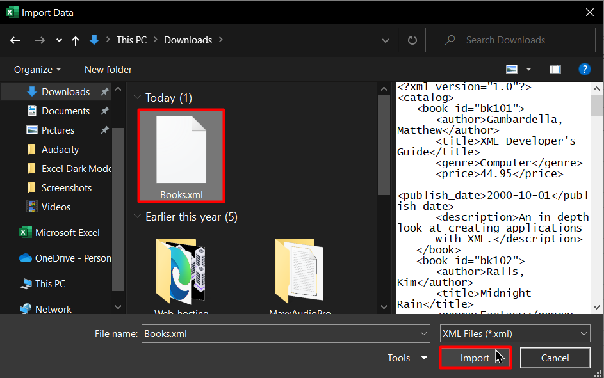Click the file list scrollbar thumb

click(x=384, y=145)
